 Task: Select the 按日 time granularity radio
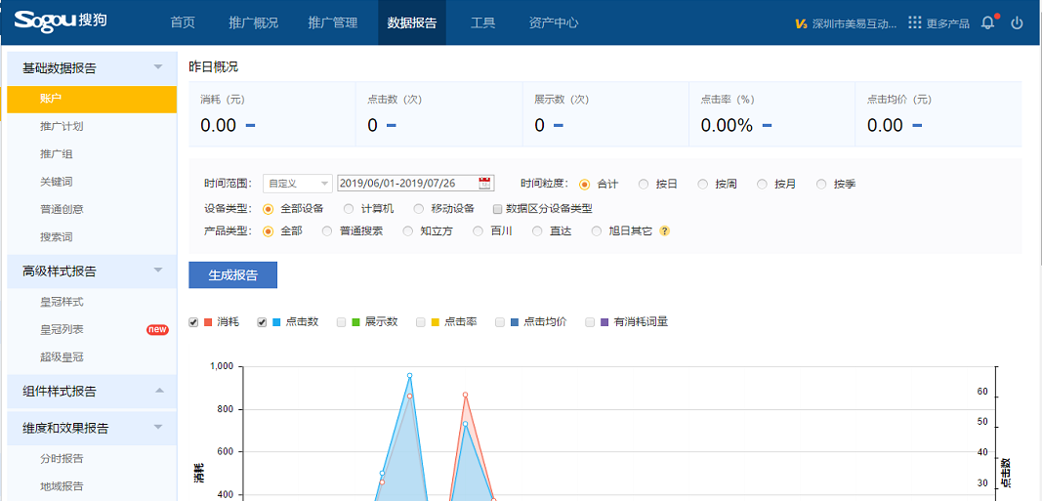[x=644, y=184]
